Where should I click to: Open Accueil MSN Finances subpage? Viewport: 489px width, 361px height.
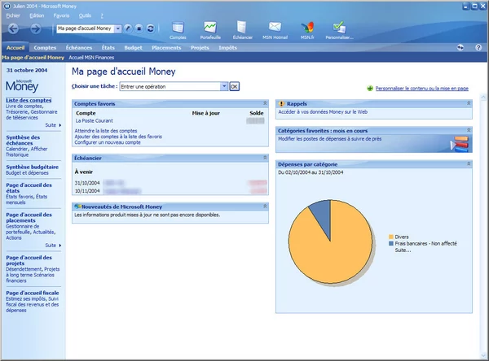pyautogui.click(x=91, y=58)
